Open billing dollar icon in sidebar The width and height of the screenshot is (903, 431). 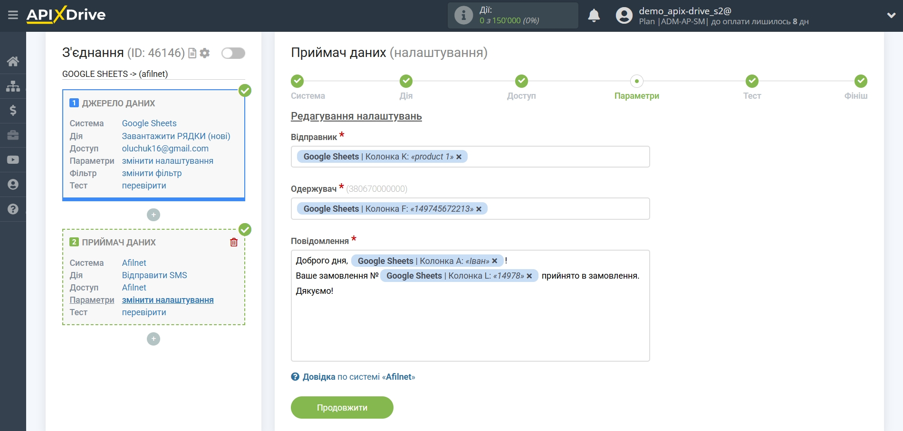click(13, 111)
